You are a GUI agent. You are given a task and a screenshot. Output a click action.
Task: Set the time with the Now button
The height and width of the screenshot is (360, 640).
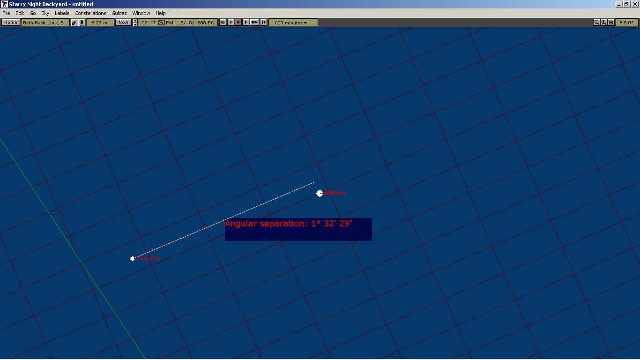[x=123, y=22]
